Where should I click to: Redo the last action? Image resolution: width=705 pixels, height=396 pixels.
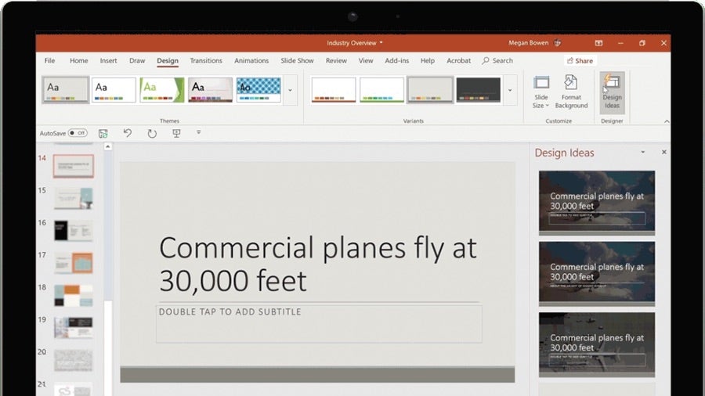(152, 133)
